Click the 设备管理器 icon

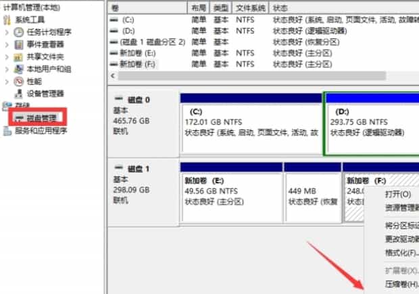click(x=20, y=93)
